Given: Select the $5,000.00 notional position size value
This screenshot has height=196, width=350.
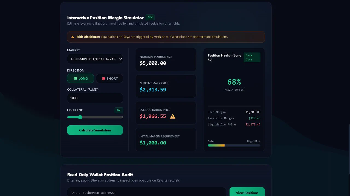Looking at the screenshot, I should 153,63.
